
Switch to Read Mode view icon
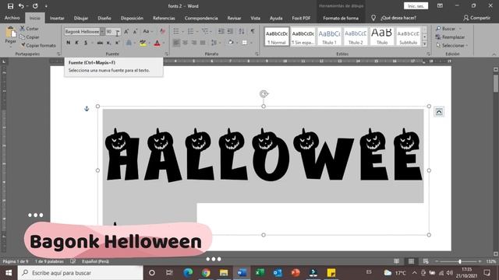pos(396,261)
